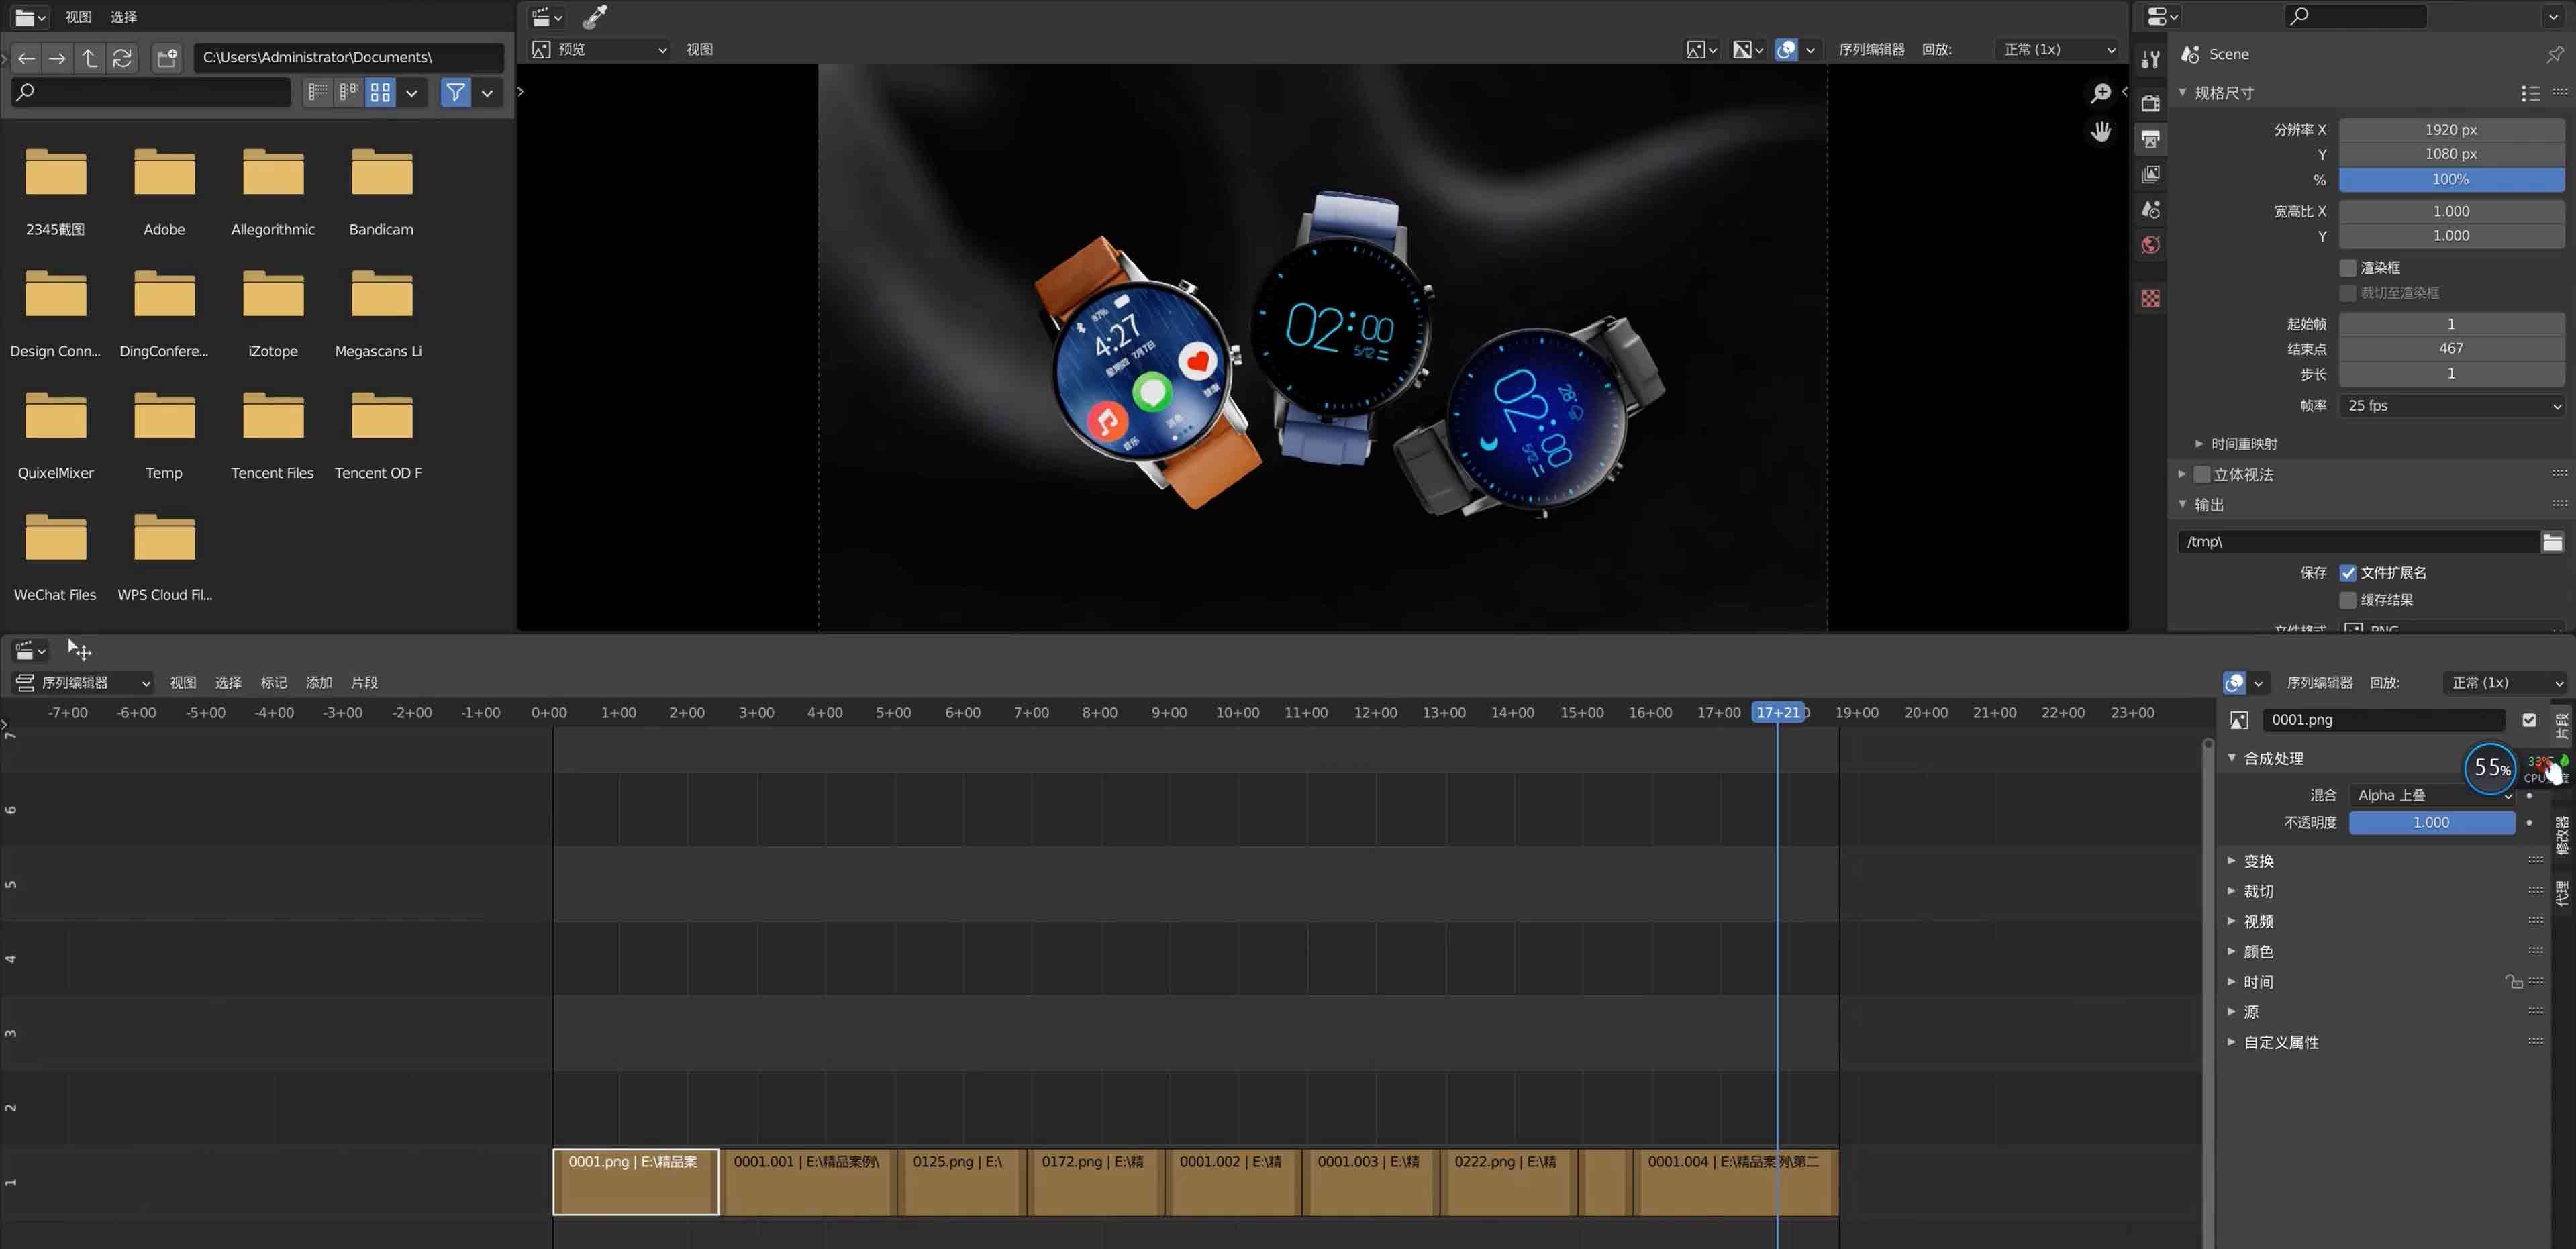Screen dimensions: 2576x1249
Task: Switch to thumbnail display mode
Action: (380, 92)
